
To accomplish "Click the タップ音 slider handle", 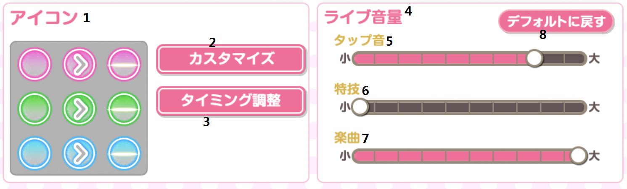I will pos(535,59).
